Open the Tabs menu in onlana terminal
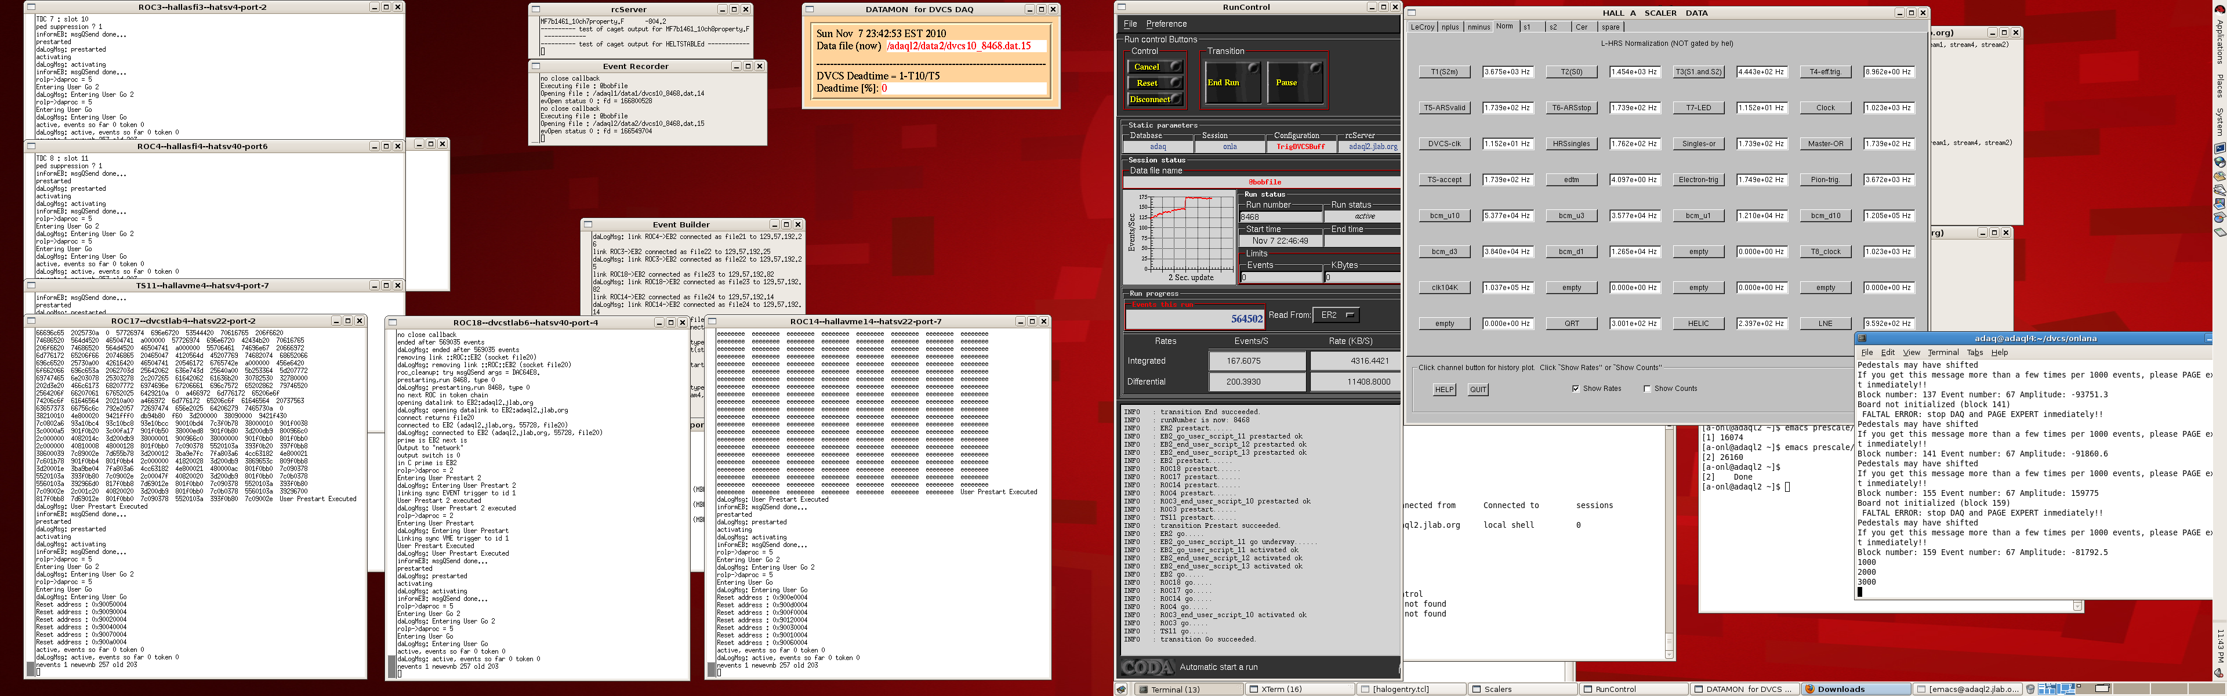 [x=1975, y=353]
